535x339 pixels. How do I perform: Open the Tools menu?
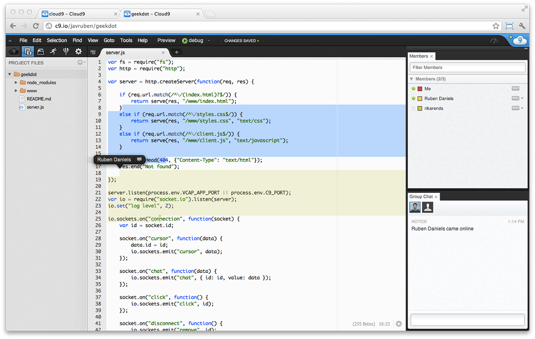tap(126, 41)
